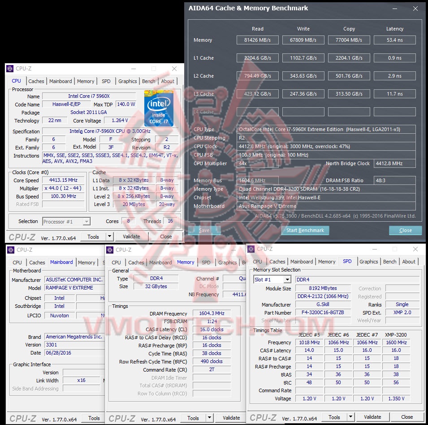
Task: Click the CPU-Z app icon in Memory window title
Action: (x=110, y=250)
